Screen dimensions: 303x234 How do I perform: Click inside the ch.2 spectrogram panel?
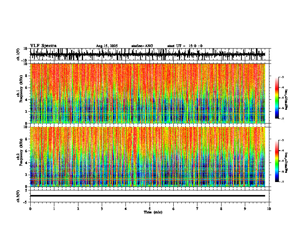point(148,157)
